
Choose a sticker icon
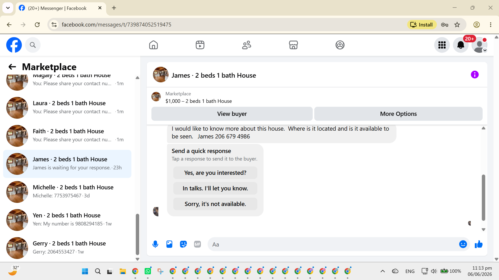[x=183, y=244]
